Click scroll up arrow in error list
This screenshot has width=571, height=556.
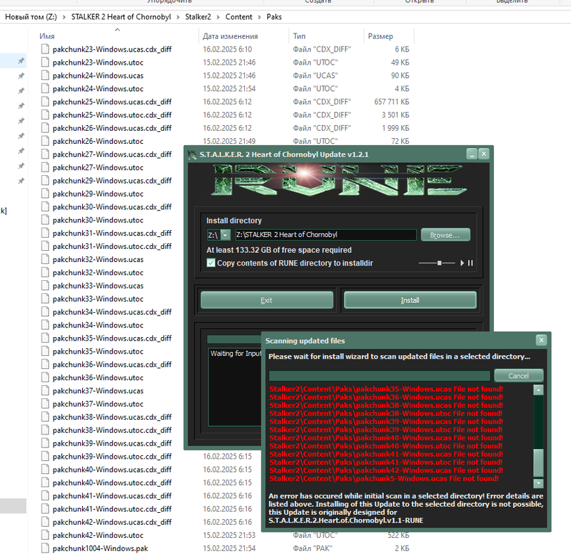click(x=538, y=390)
